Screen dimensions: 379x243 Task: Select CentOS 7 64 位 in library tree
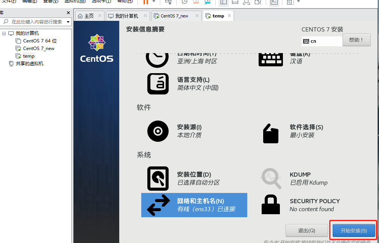coord(40,41)
